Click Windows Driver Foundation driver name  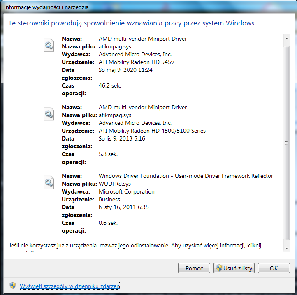coord(186,176)
